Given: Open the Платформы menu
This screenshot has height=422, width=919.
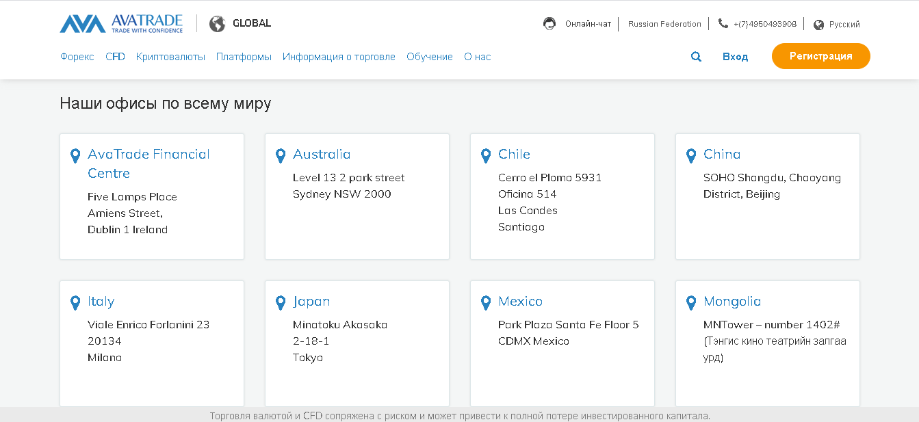Looking at the screenshot, I should tap(244, 57).
